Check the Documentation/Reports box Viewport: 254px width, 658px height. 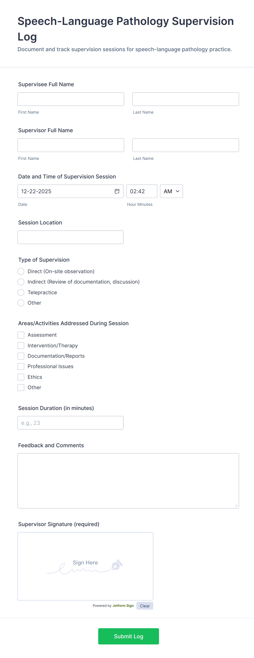(x=21, y=356)
